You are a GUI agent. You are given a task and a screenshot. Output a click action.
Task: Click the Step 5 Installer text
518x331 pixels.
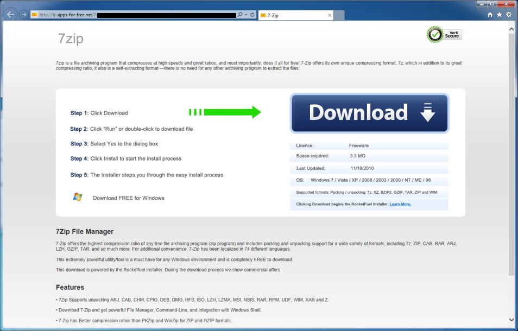147,175
